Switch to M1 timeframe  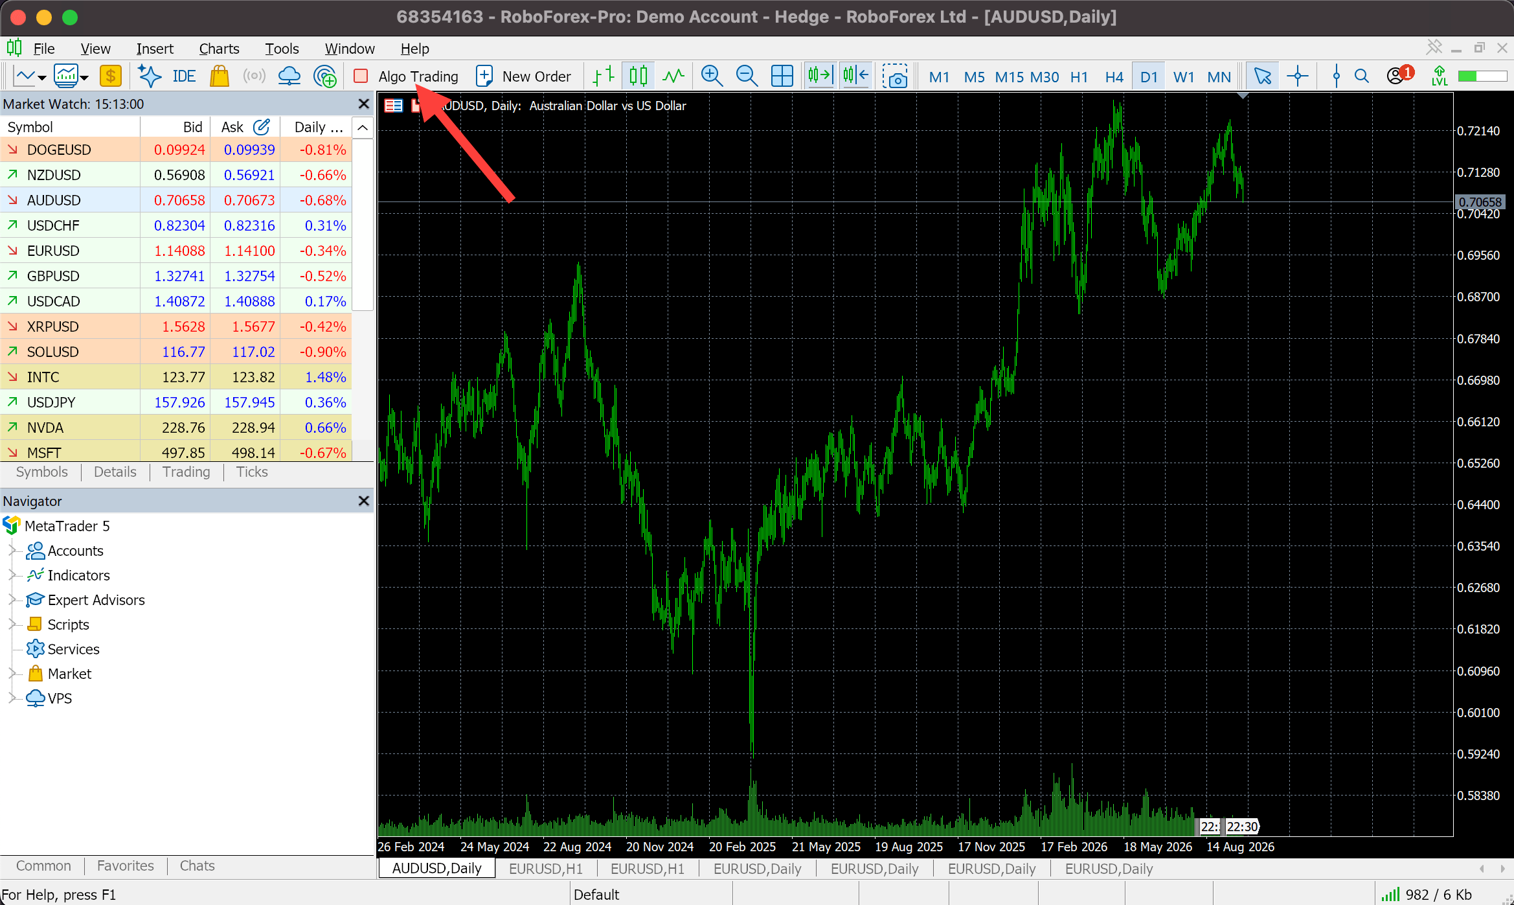938,77
